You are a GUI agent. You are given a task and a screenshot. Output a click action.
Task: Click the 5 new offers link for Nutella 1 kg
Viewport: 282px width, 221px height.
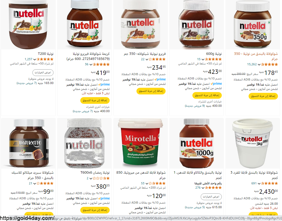click(x=195, y=207)
